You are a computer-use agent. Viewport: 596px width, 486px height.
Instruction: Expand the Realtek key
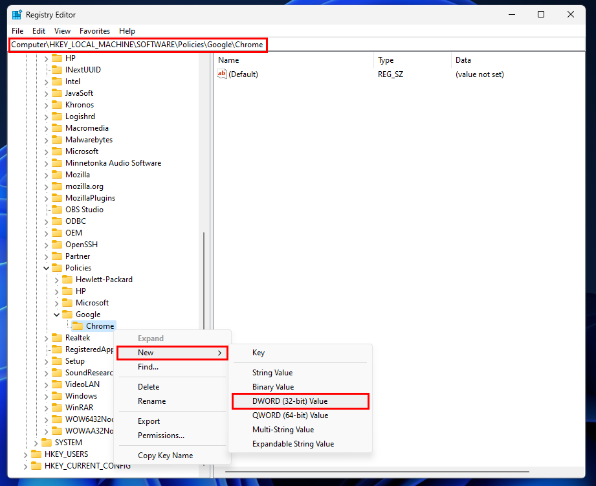47,338
